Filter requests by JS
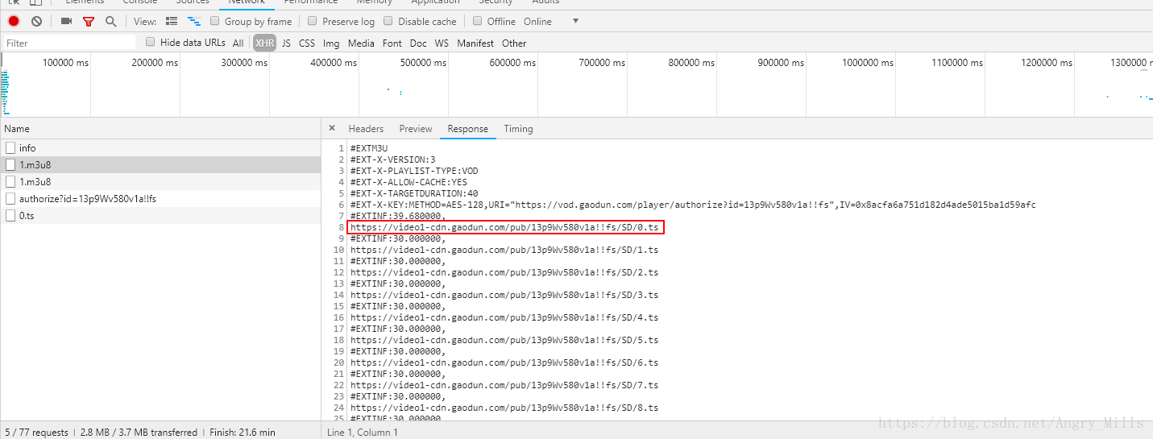This screenshot has width=1153, height=439. pyautogui.click(x=286, y=43)
